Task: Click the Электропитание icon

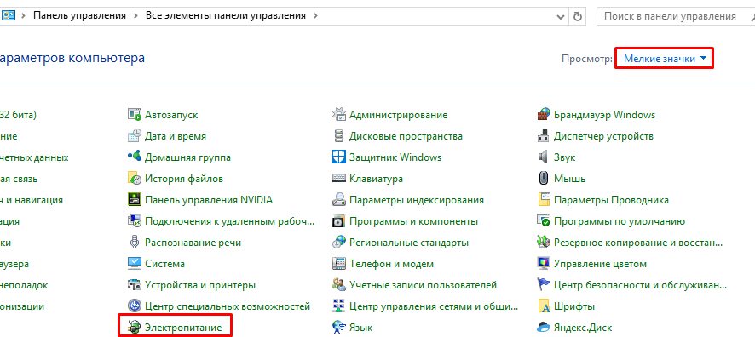Action: 135,328
